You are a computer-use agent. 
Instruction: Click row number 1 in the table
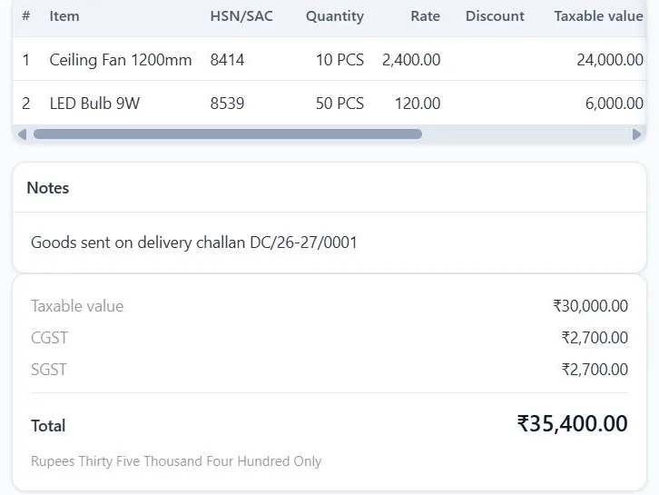[x=26, y=60]
